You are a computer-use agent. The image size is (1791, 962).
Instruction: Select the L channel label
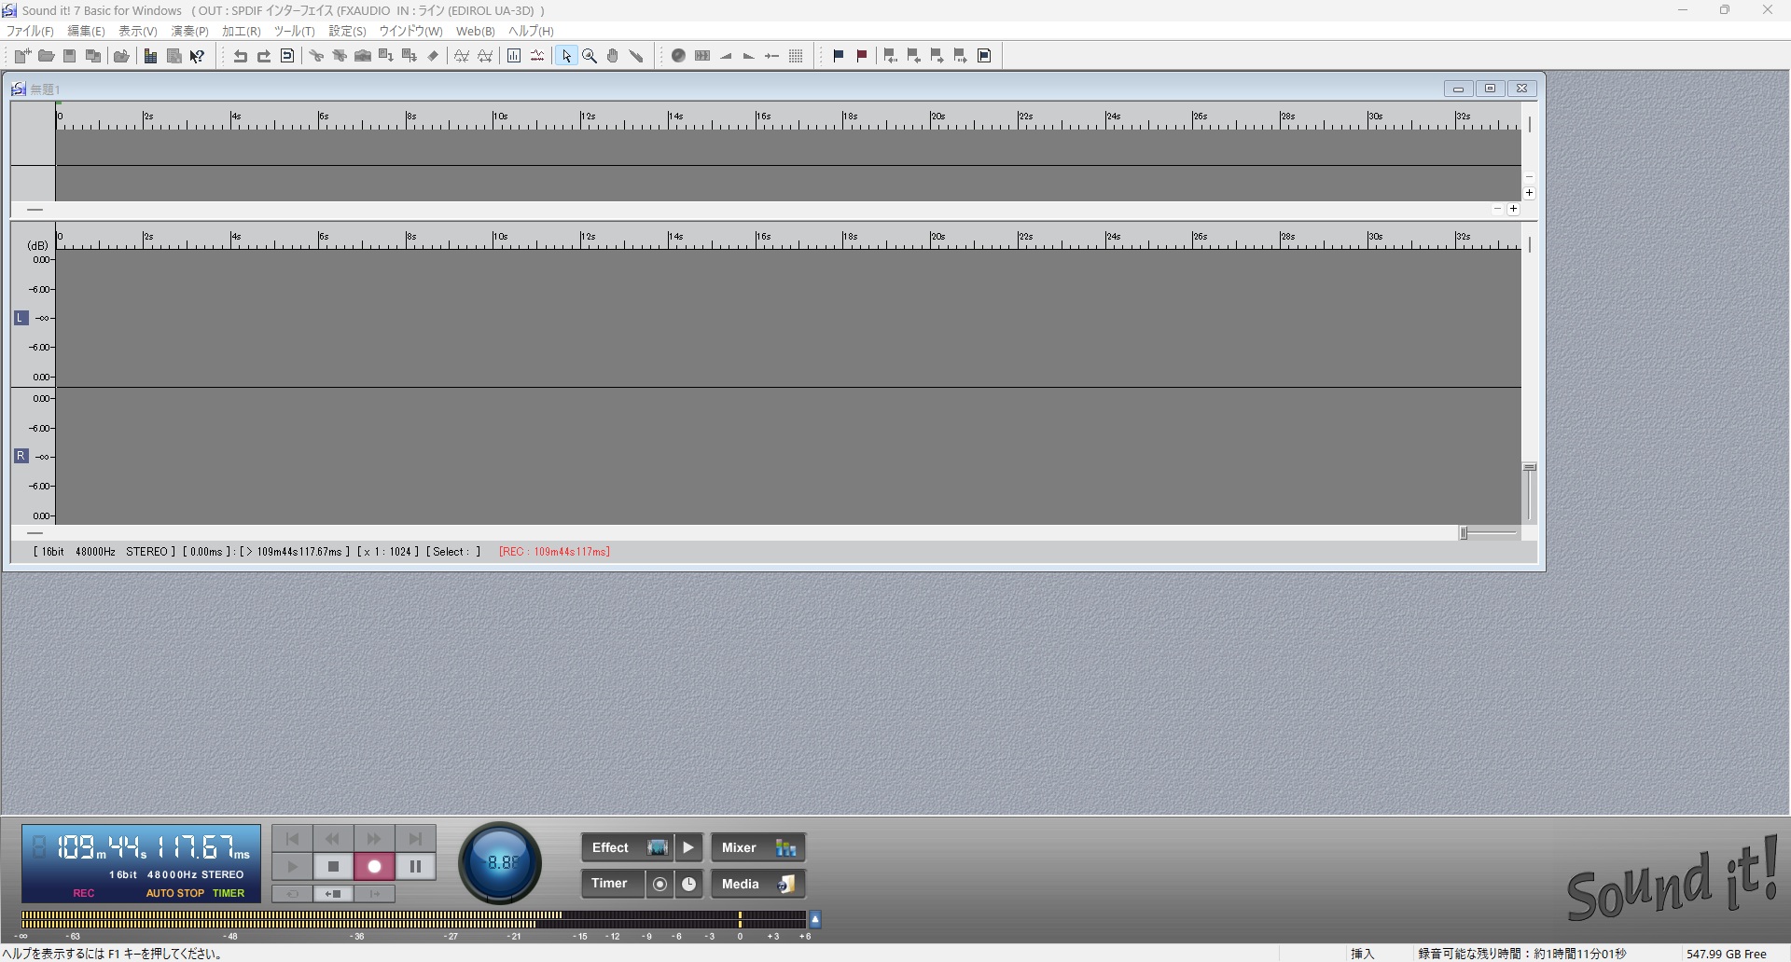pyautogui.click(x=21, y=318)
